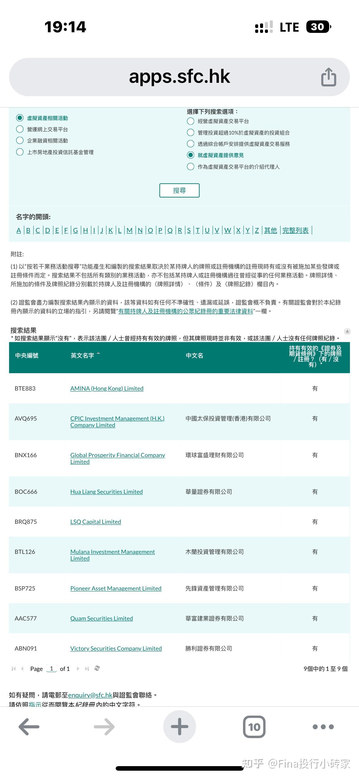Open CPIC Investment Management (H.K.) Company Limited
The height and width of the screenshot is (778, 359).
click(x=117, y=422)
